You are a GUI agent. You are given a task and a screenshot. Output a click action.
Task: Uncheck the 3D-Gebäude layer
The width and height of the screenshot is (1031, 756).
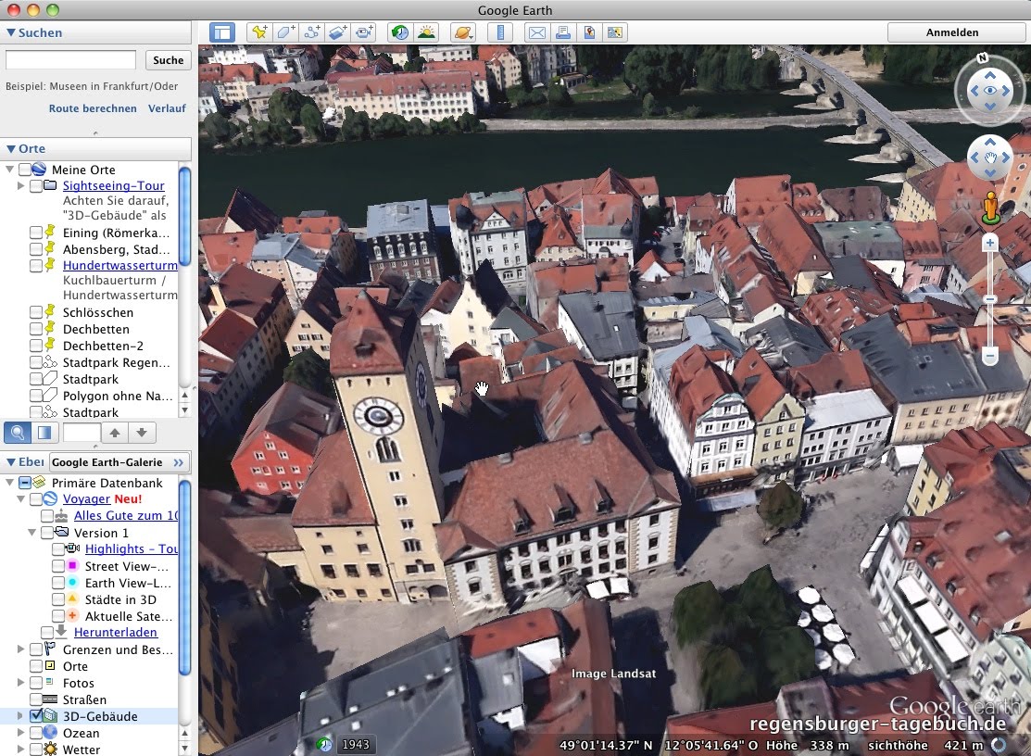(x=36, y=716)
